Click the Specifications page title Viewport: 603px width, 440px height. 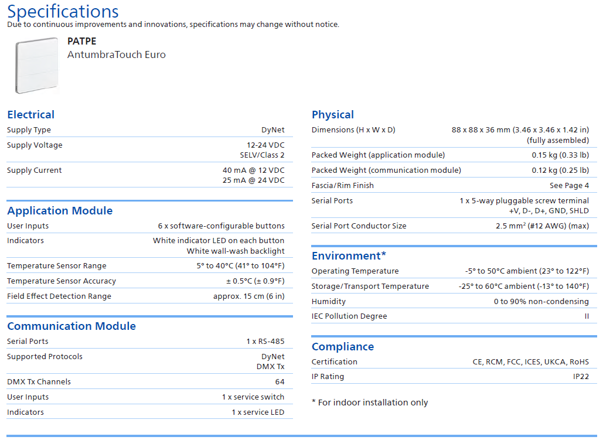pyautogui.click(x=63, y=11)
